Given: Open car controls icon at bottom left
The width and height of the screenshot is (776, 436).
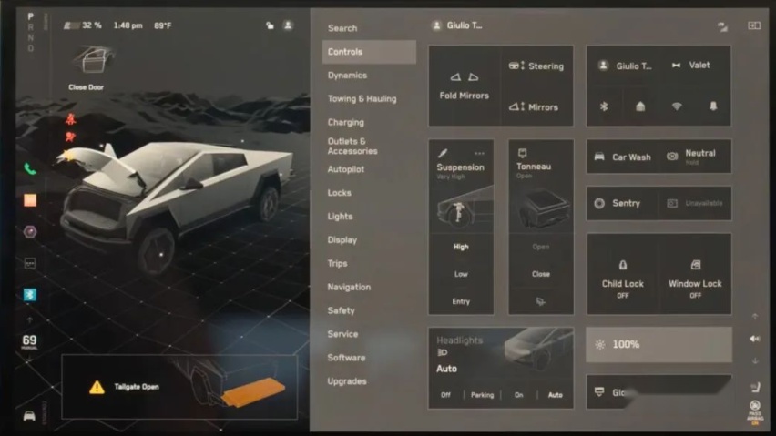Looking at the screenshot, I should (x=29, y=416).
